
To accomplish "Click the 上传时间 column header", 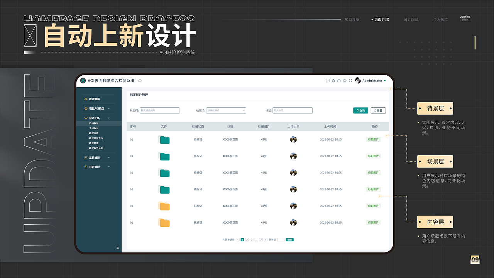I will point(330,127).
